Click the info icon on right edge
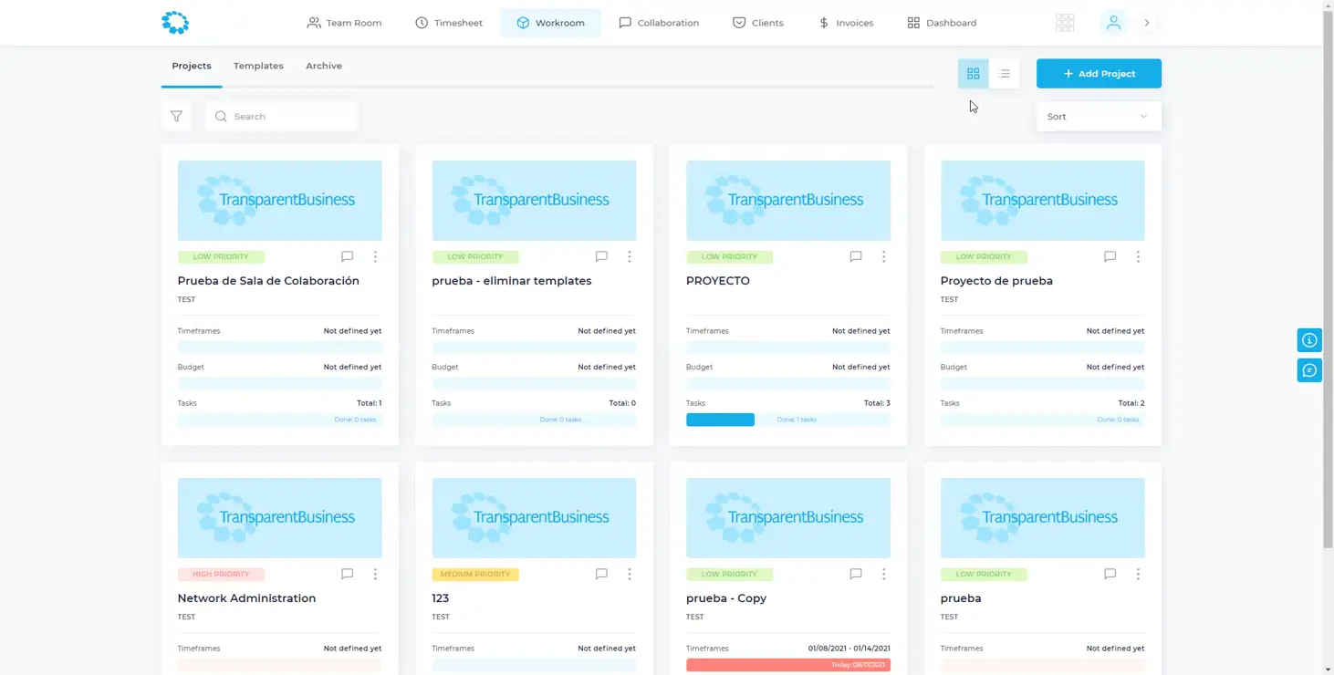 pos(1309,340)
